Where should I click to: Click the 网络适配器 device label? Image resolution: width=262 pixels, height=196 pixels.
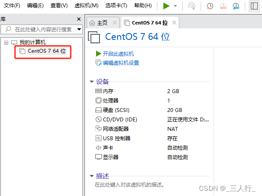116,129
